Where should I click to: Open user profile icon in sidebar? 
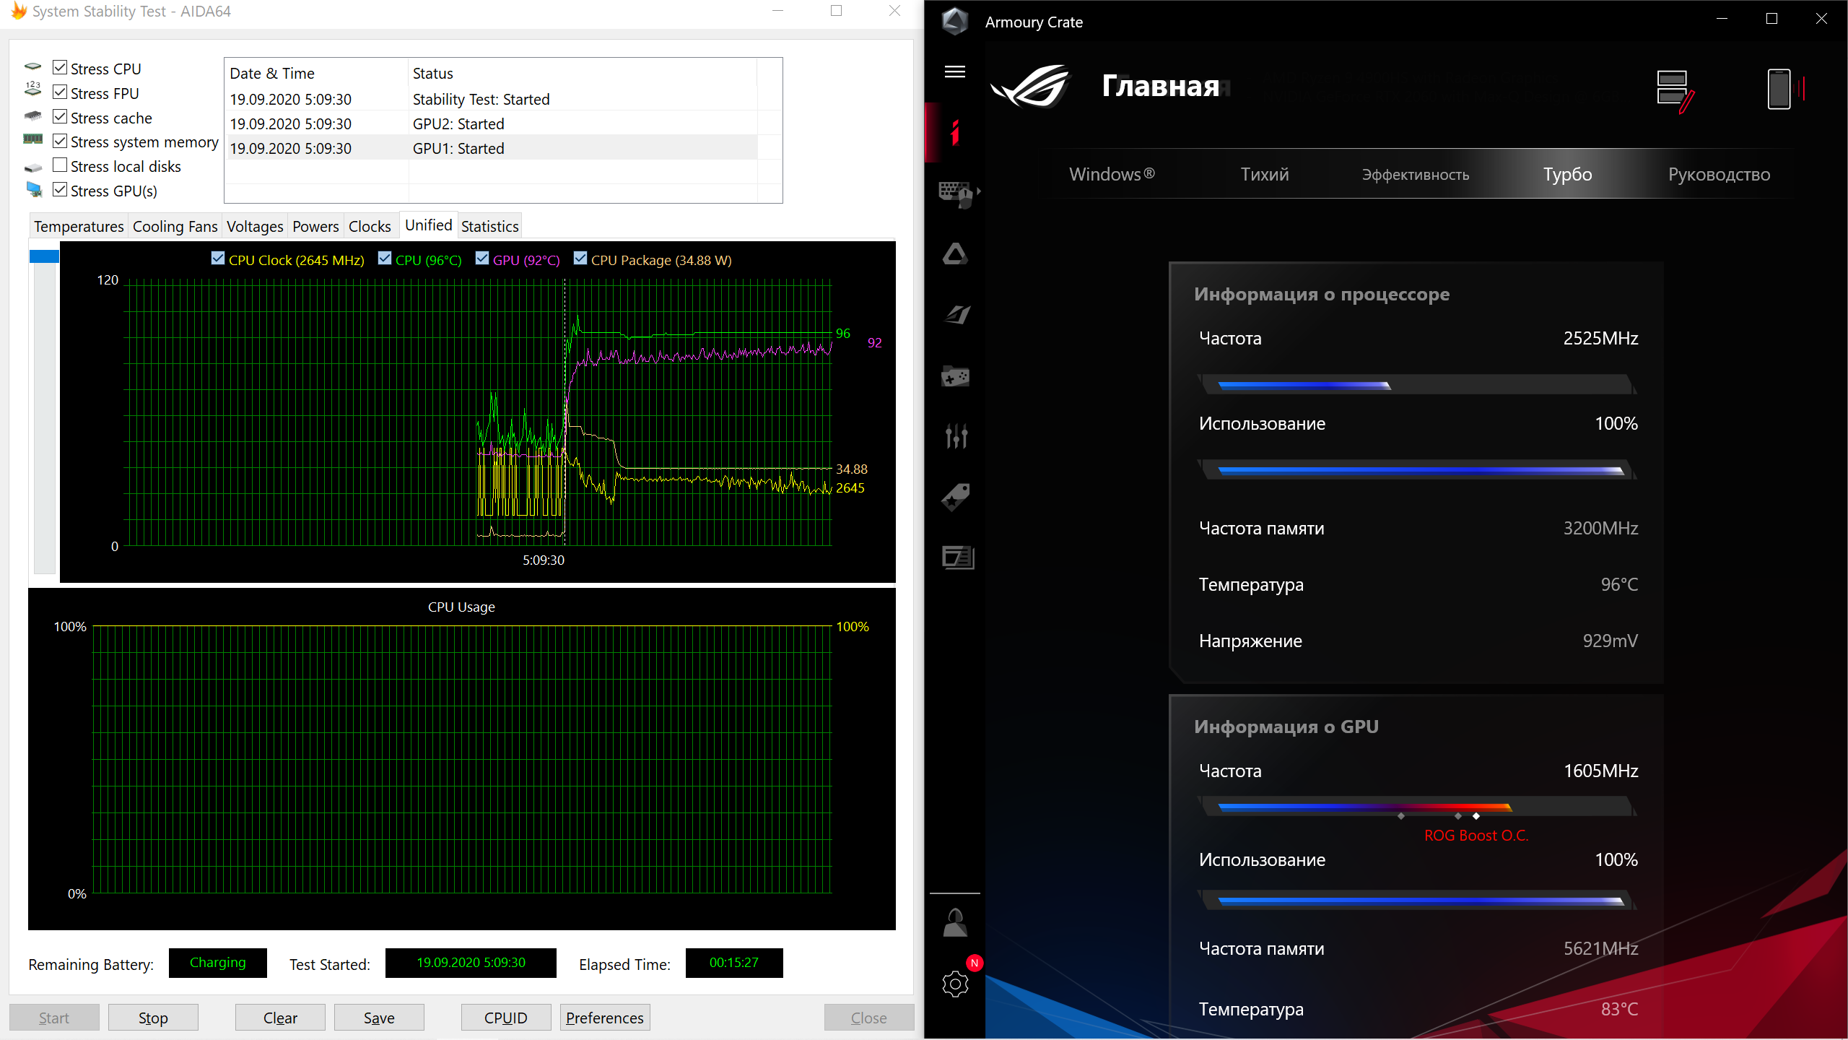coord(955,923)
